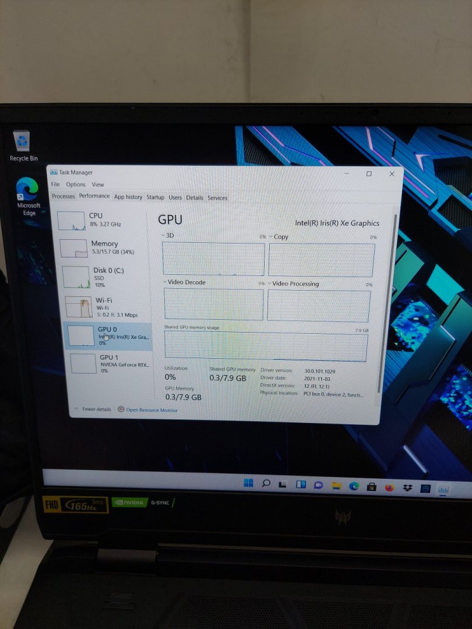Open the Options menu
Screen dimensions: 472x629
[x=76, y=185]
